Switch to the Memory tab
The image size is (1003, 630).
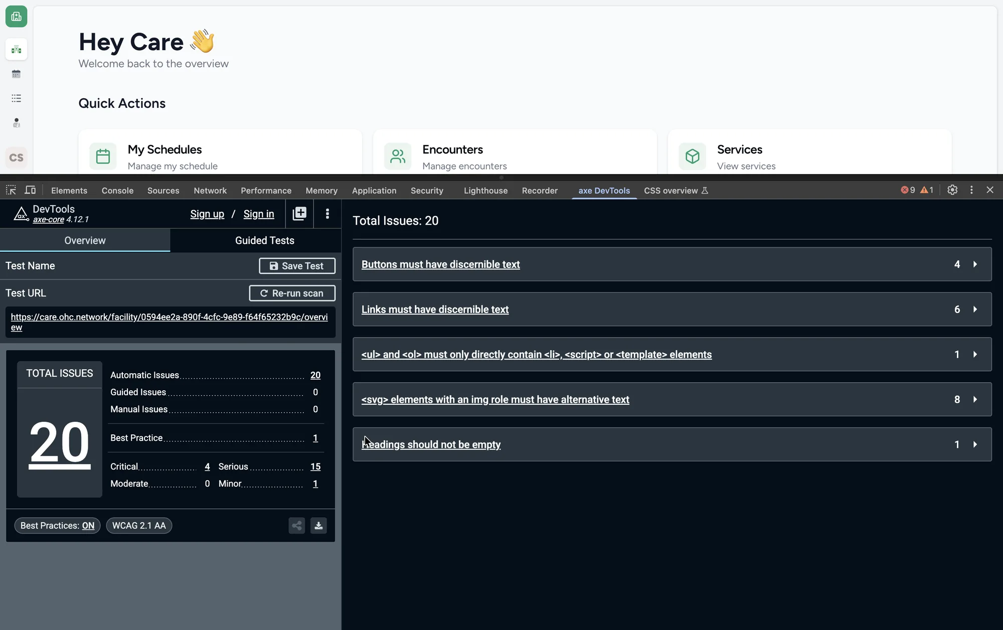tap(321, 191)
